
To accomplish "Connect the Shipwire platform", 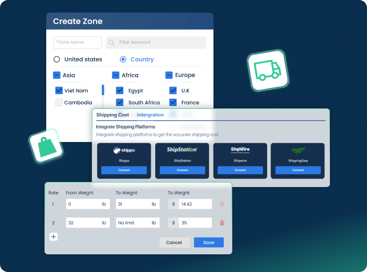I will (240, 170).
